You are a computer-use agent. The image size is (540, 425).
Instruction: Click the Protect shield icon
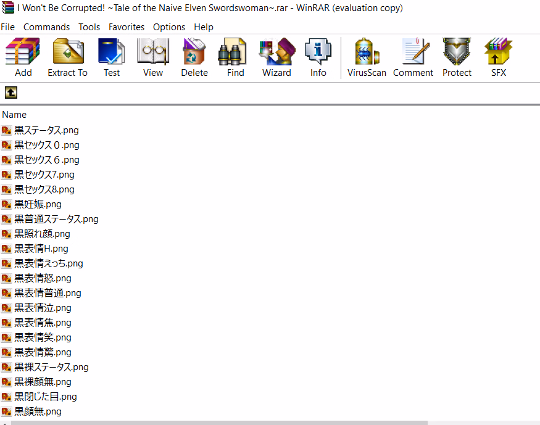(457, 52)
